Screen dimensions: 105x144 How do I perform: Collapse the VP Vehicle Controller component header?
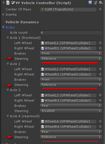tap(3, 3)
